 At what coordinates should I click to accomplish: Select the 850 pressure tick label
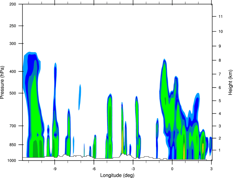point(13,145)
